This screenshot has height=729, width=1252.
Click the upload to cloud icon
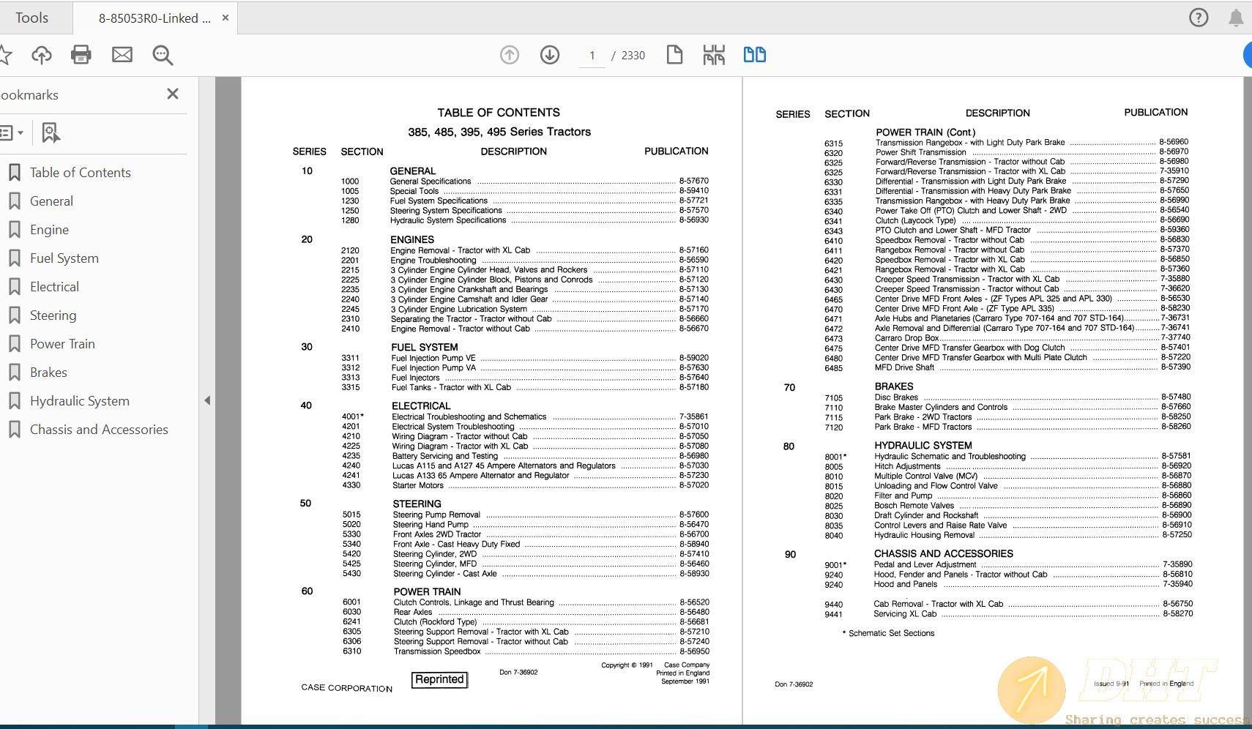42,55
